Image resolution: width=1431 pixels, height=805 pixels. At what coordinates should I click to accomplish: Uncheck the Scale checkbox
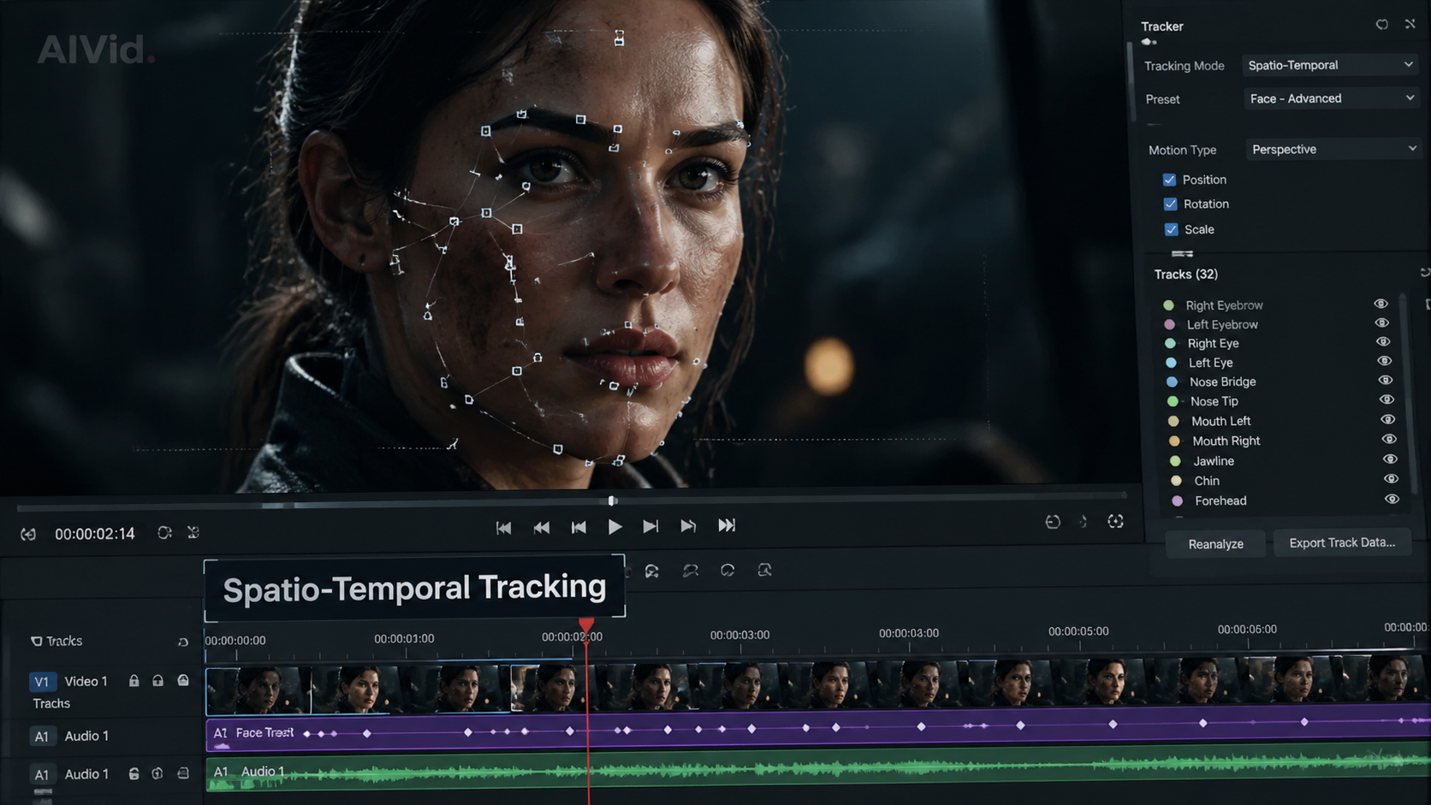tap(1171, 229)
